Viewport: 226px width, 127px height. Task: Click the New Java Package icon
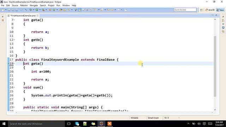coord(50,10)
